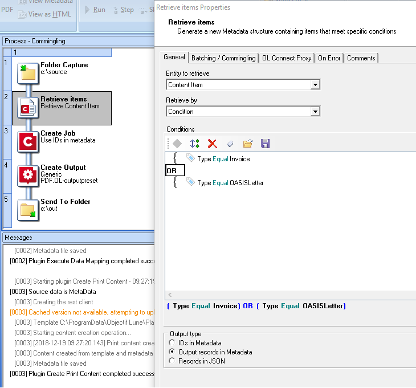Open the OL Connect Proxy tab
Screen dimensions: 416x388
(287, 58)
